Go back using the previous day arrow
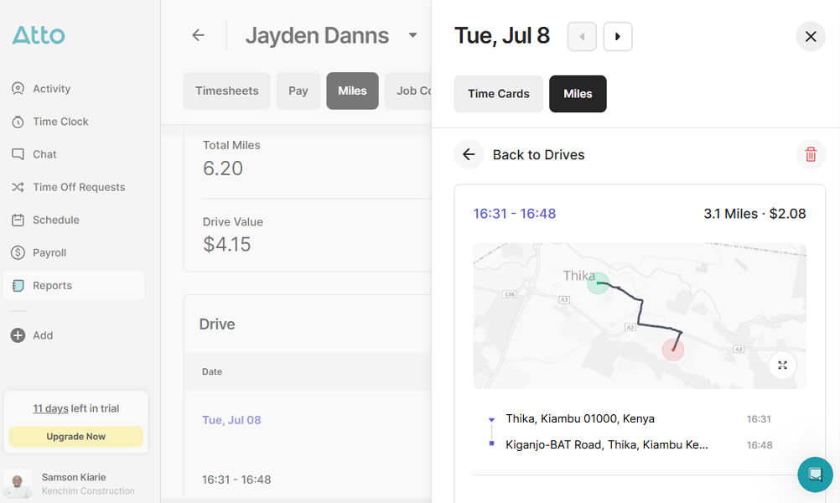Screen dimensions: 840x503 coord(582,36)
